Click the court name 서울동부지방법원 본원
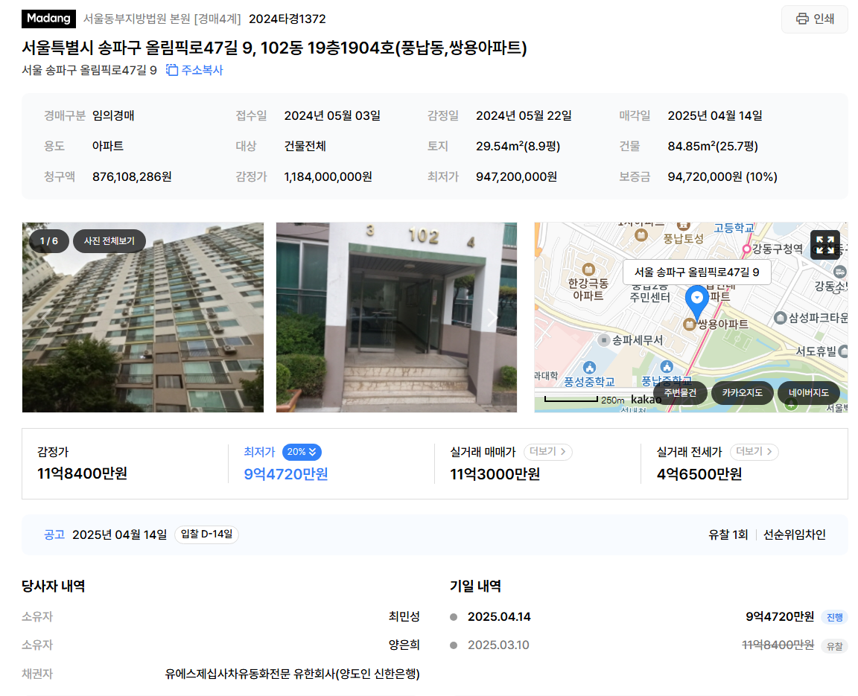This screenshot has height=696, width=858. (x=136, y=19)
